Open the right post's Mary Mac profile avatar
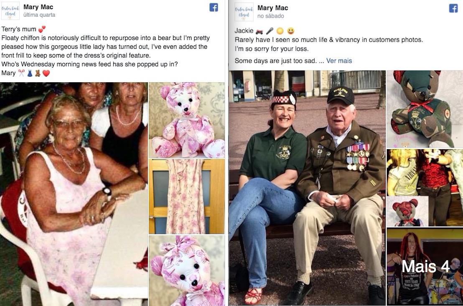The height and width of the screenshot is (306, 463). coord(244,12)
